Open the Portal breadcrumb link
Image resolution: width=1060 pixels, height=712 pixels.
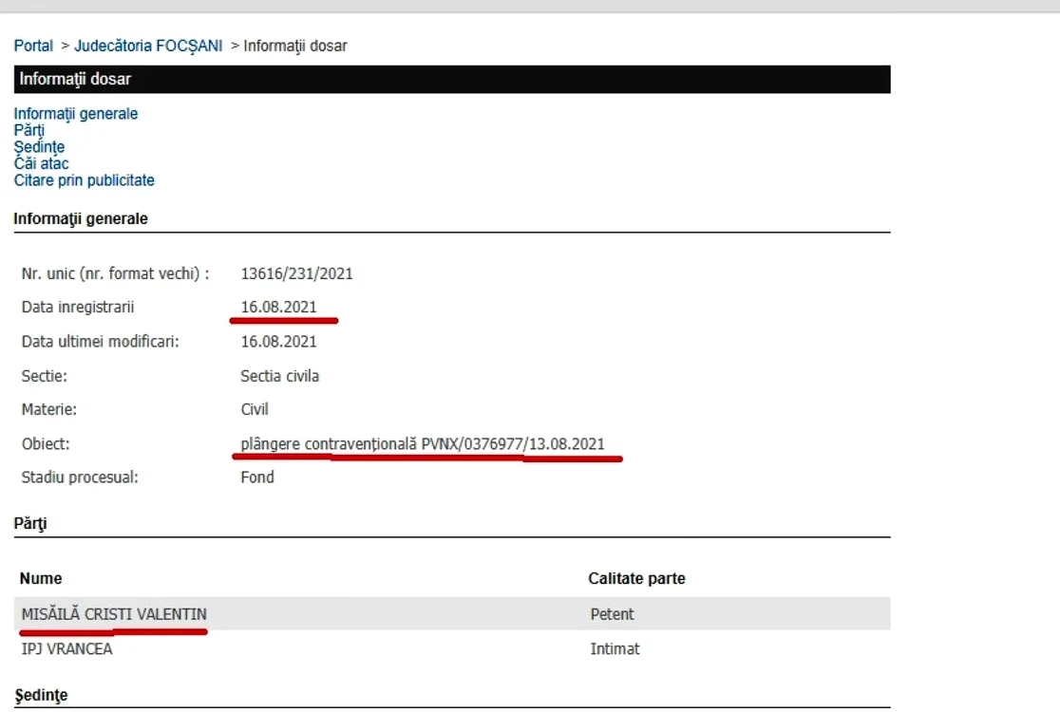pyautogui.click(x=33, y=46)
